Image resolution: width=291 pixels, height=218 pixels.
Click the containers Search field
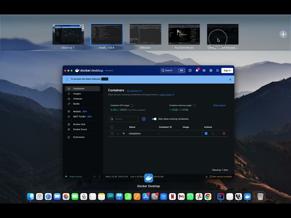123,119
